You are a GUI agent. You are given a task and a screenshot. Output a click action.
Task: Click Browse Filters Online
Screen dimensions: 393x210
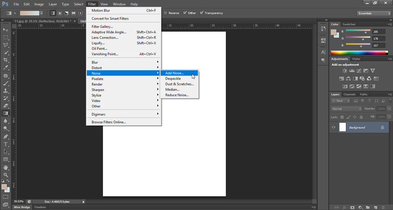tap(109, 122)
